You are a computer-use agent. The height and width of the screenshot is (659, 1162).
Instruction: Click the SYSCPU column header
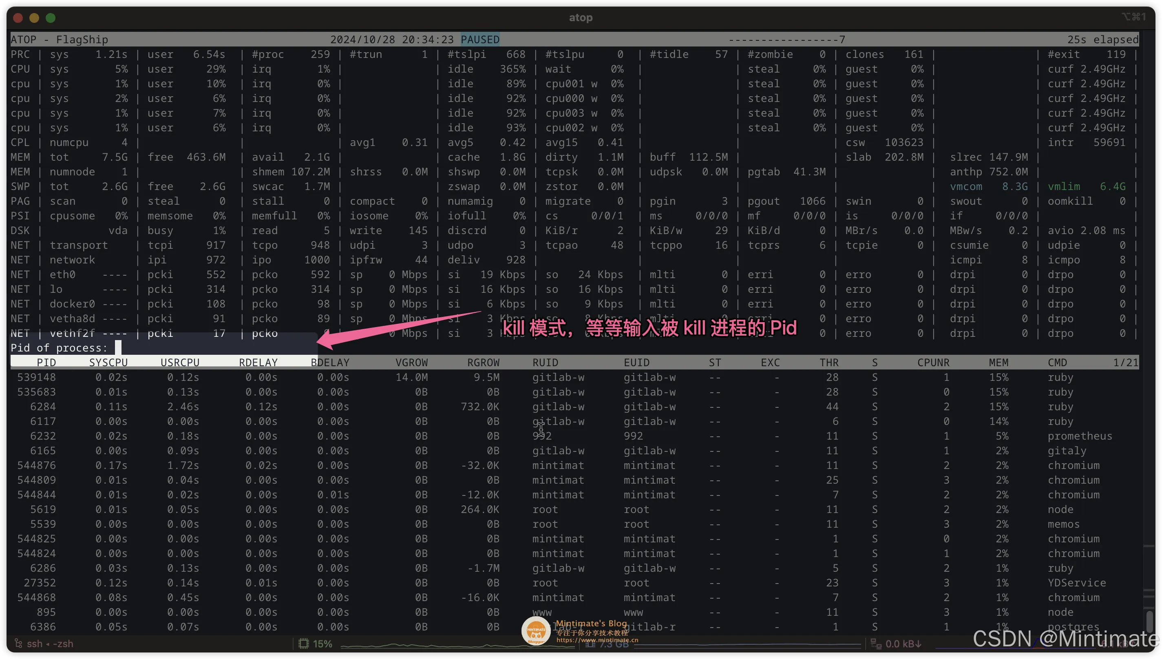coord(108,362)
